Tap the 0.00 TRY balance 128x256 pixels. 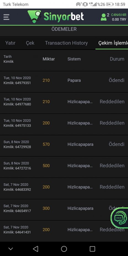(119, 19)
